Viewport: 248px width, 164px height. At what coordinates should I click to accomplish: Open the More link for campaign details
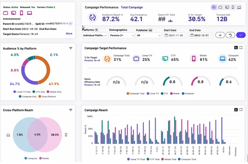(x=69, y=34)
